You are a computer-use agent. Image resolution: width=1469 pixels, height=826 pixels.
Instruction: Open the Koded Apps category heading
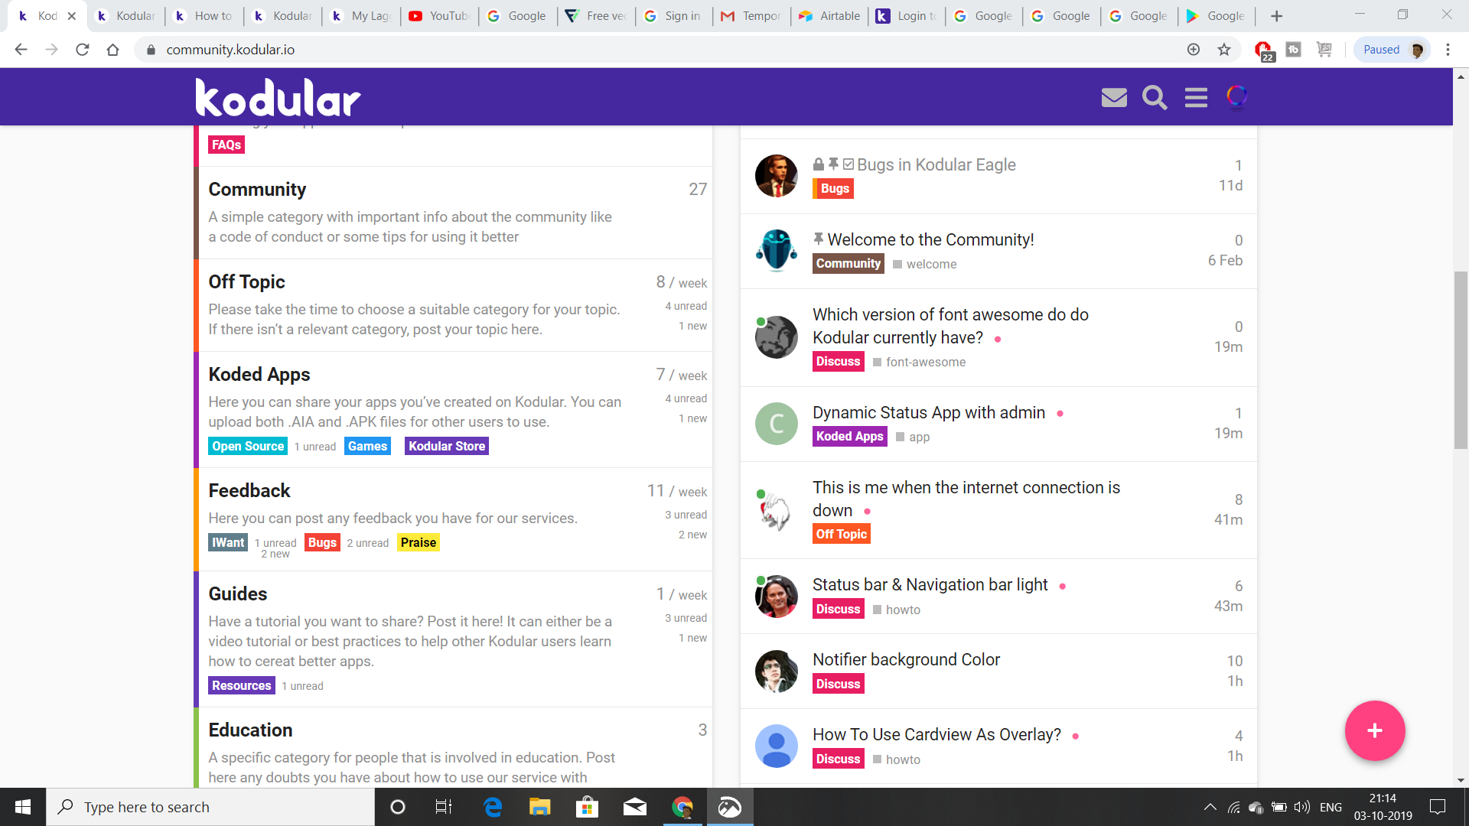(x=259, y=374)
